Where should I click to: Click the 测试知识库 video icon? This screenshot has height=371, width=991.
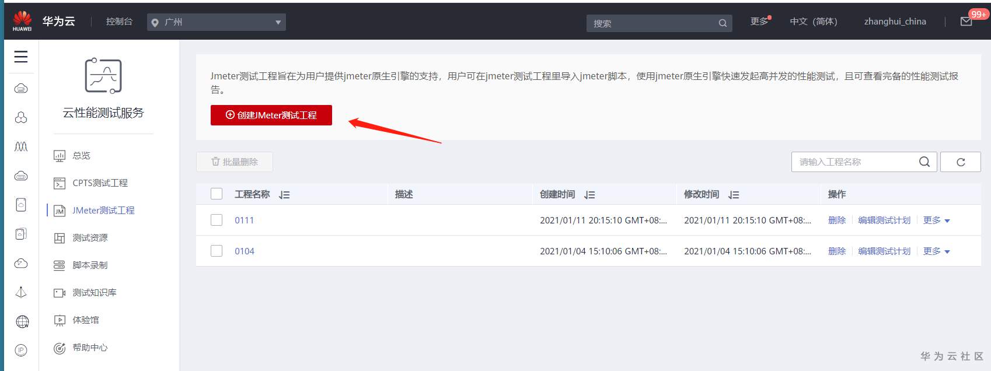(x=59, y=293)
